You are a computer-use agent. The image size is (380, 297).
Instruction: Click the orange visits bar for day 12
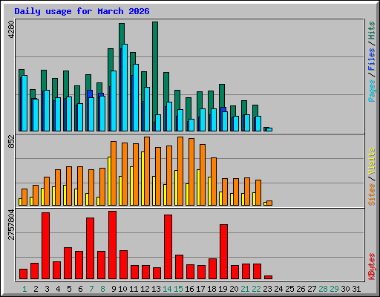click(x=147, y=171)
